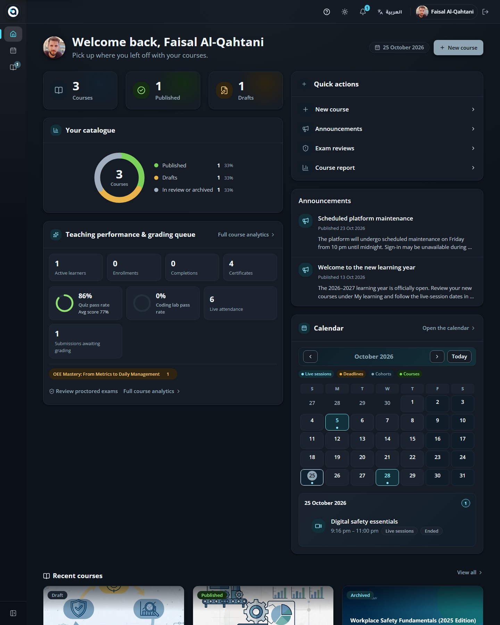The image size is (500, 625).
Task: Click OEE Mastery grading queue chip
Action: coord(113,374)
